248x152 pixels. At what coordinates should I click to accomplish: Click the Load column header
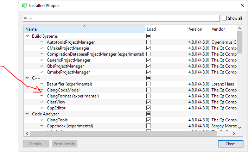click(166, 29)
